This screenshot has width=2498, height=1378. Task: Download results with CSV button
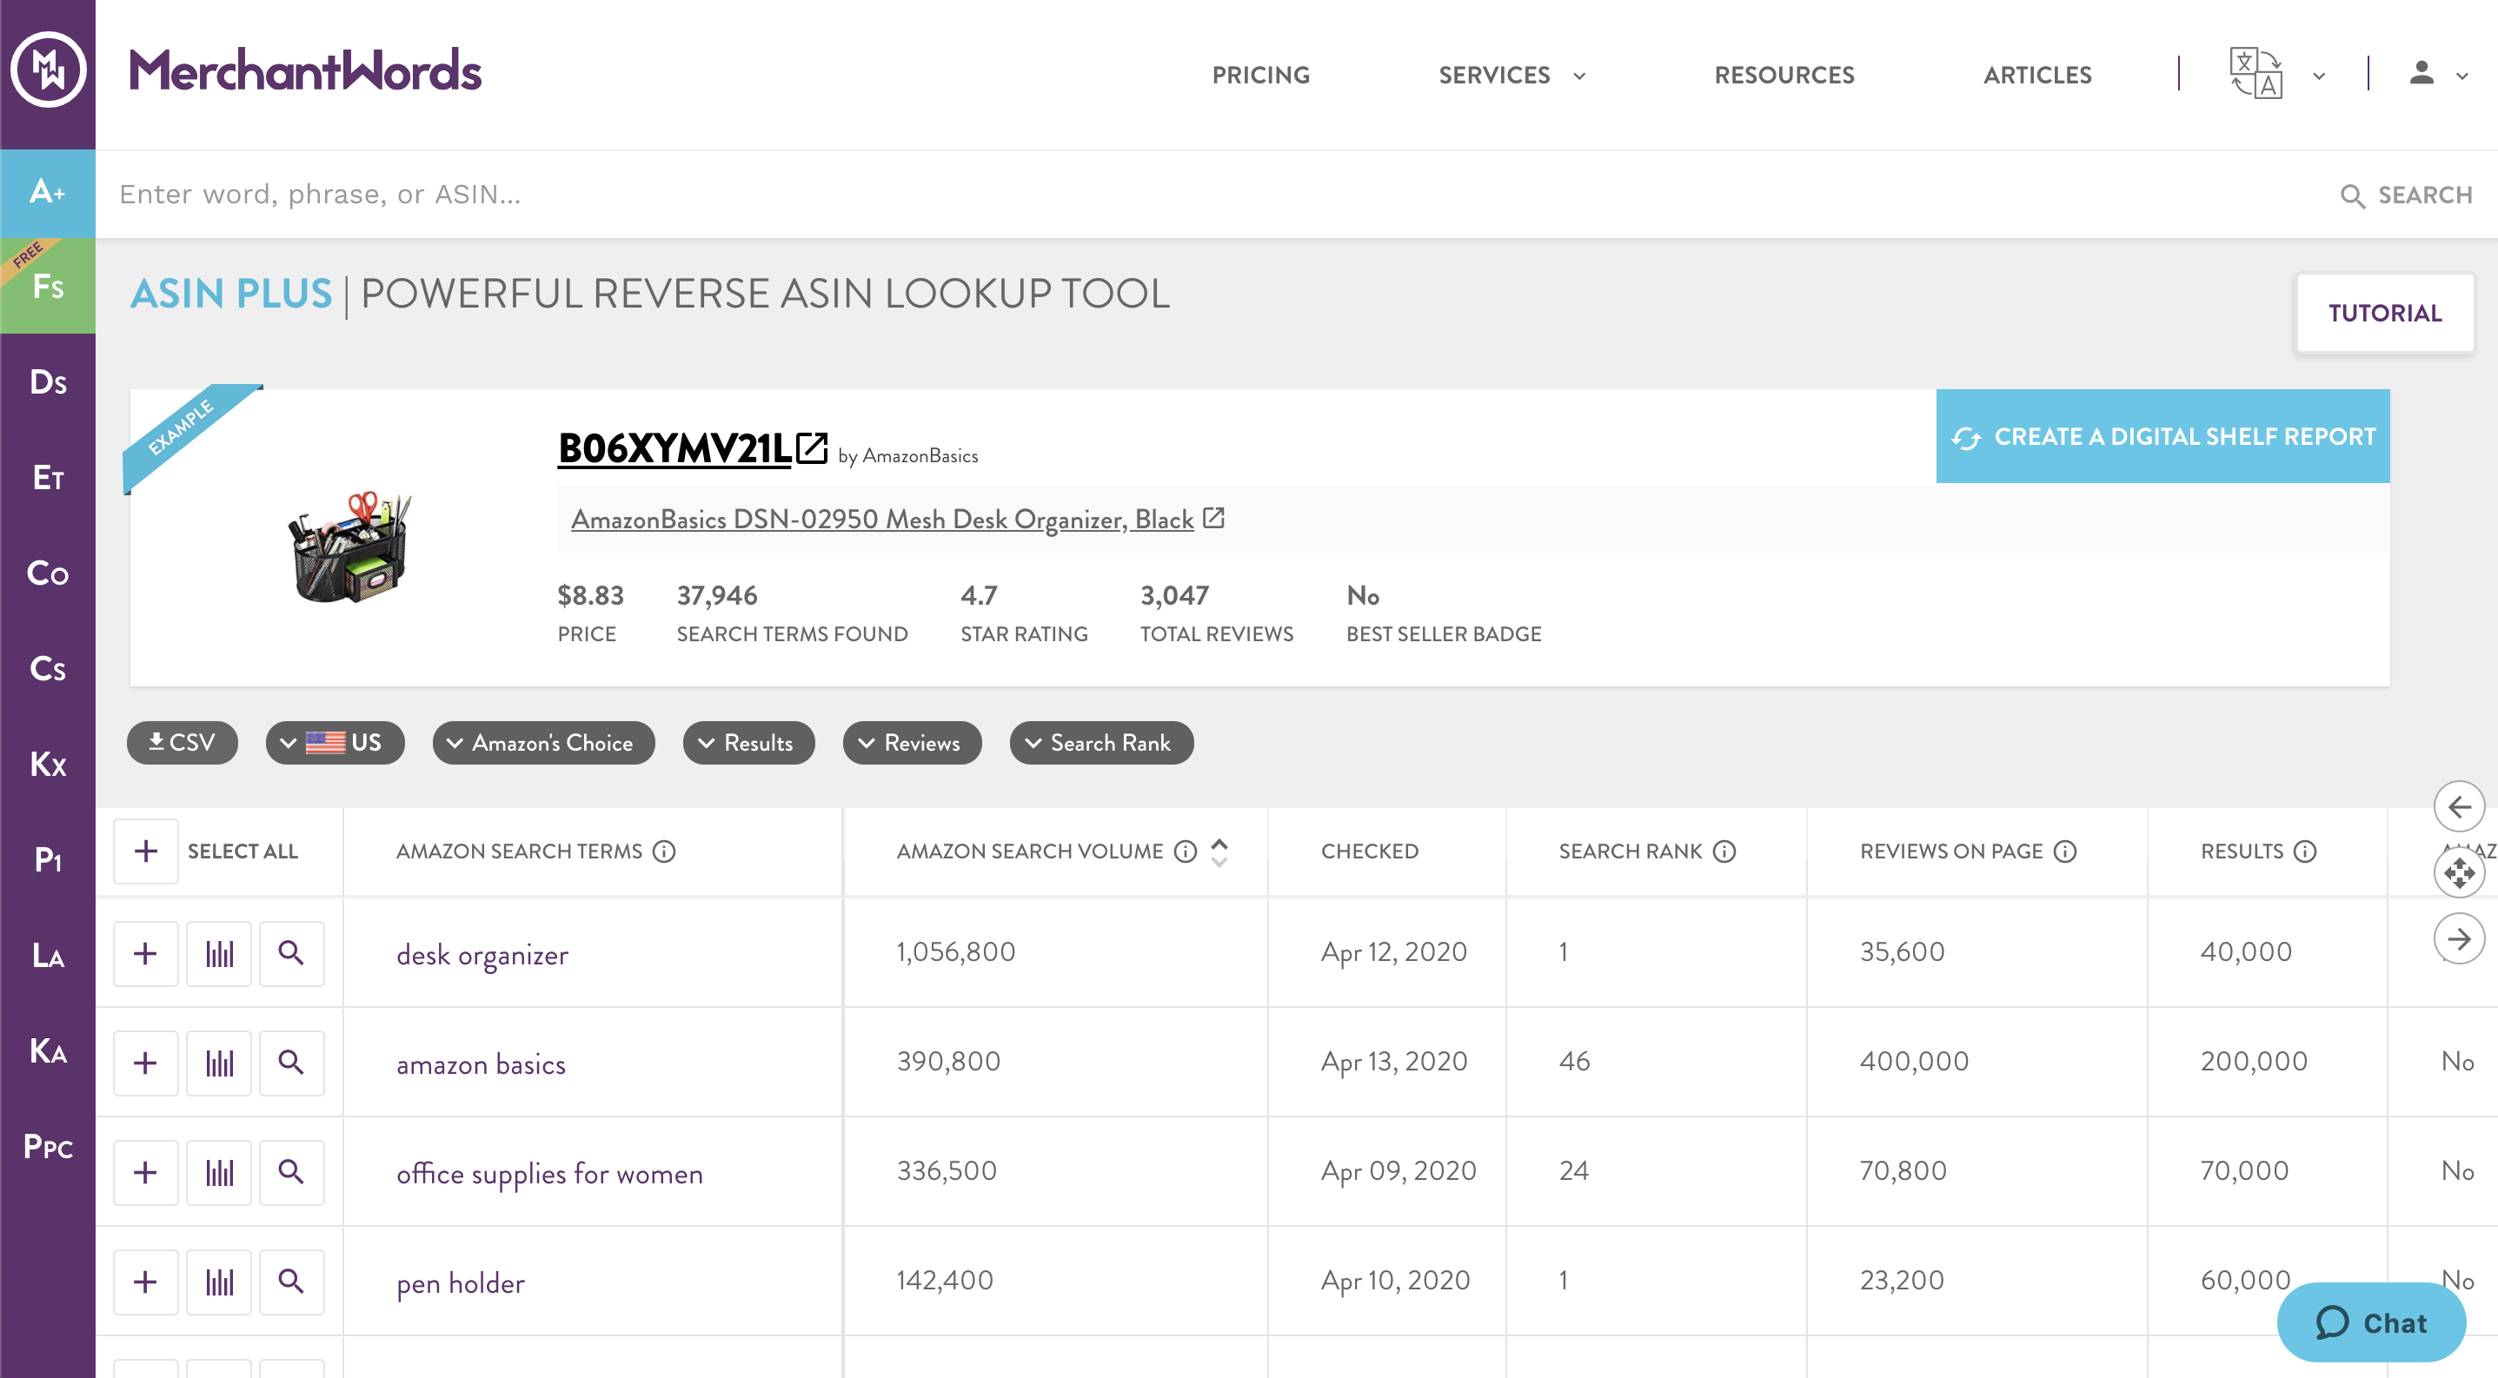182,742
